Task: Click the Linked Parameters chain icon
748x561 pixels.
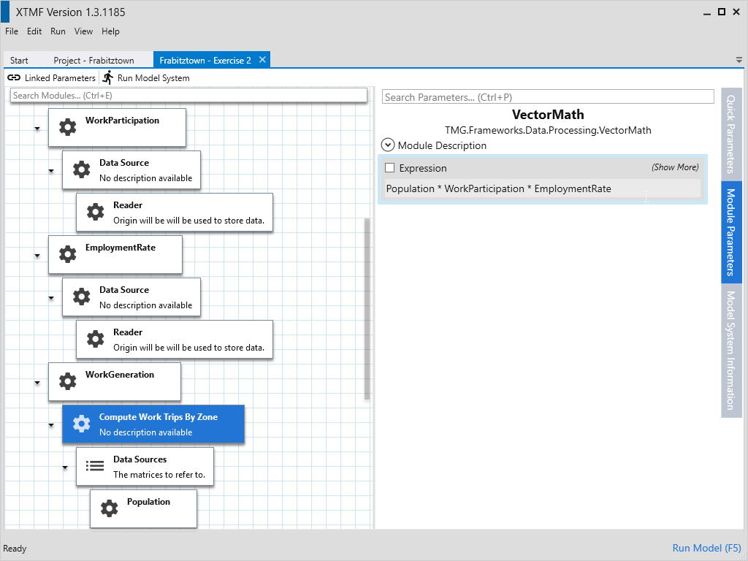Action: tap(14, 77)
